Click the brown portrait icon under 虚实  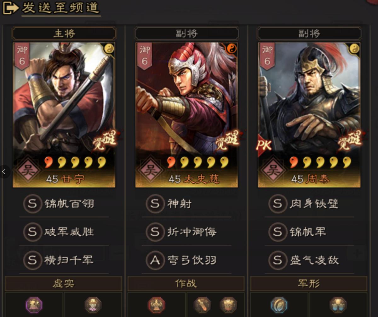point(93,305)
